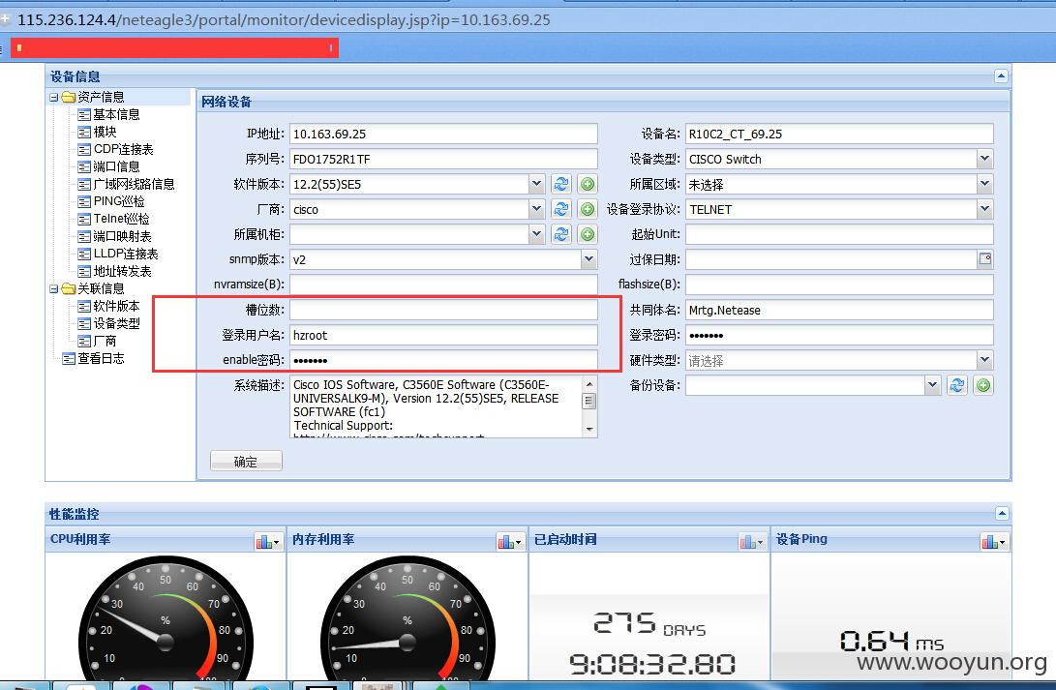The height and width of the screenshot is (690, 1056).
Task: Refresh the 所属机柜 list
Action: [561, 234]
